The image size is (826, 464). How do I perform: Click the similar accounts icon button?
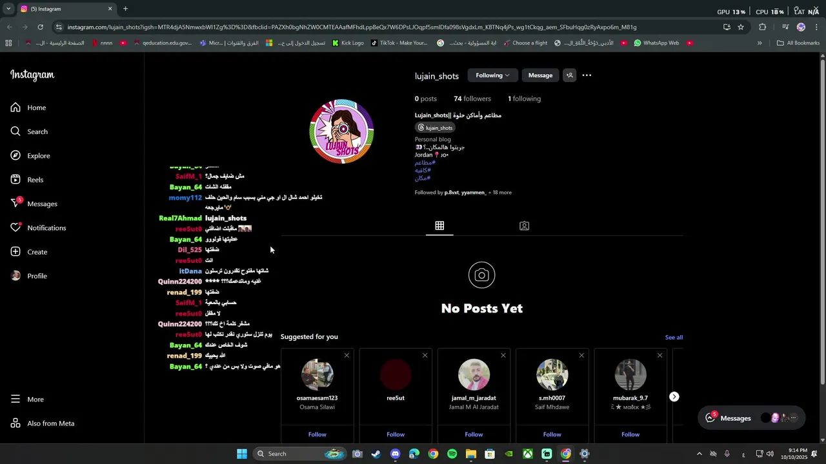[x=569, y=75]
